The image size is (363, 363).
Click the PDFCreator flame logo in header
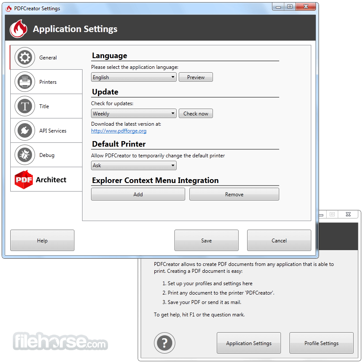tap(18, 29)
